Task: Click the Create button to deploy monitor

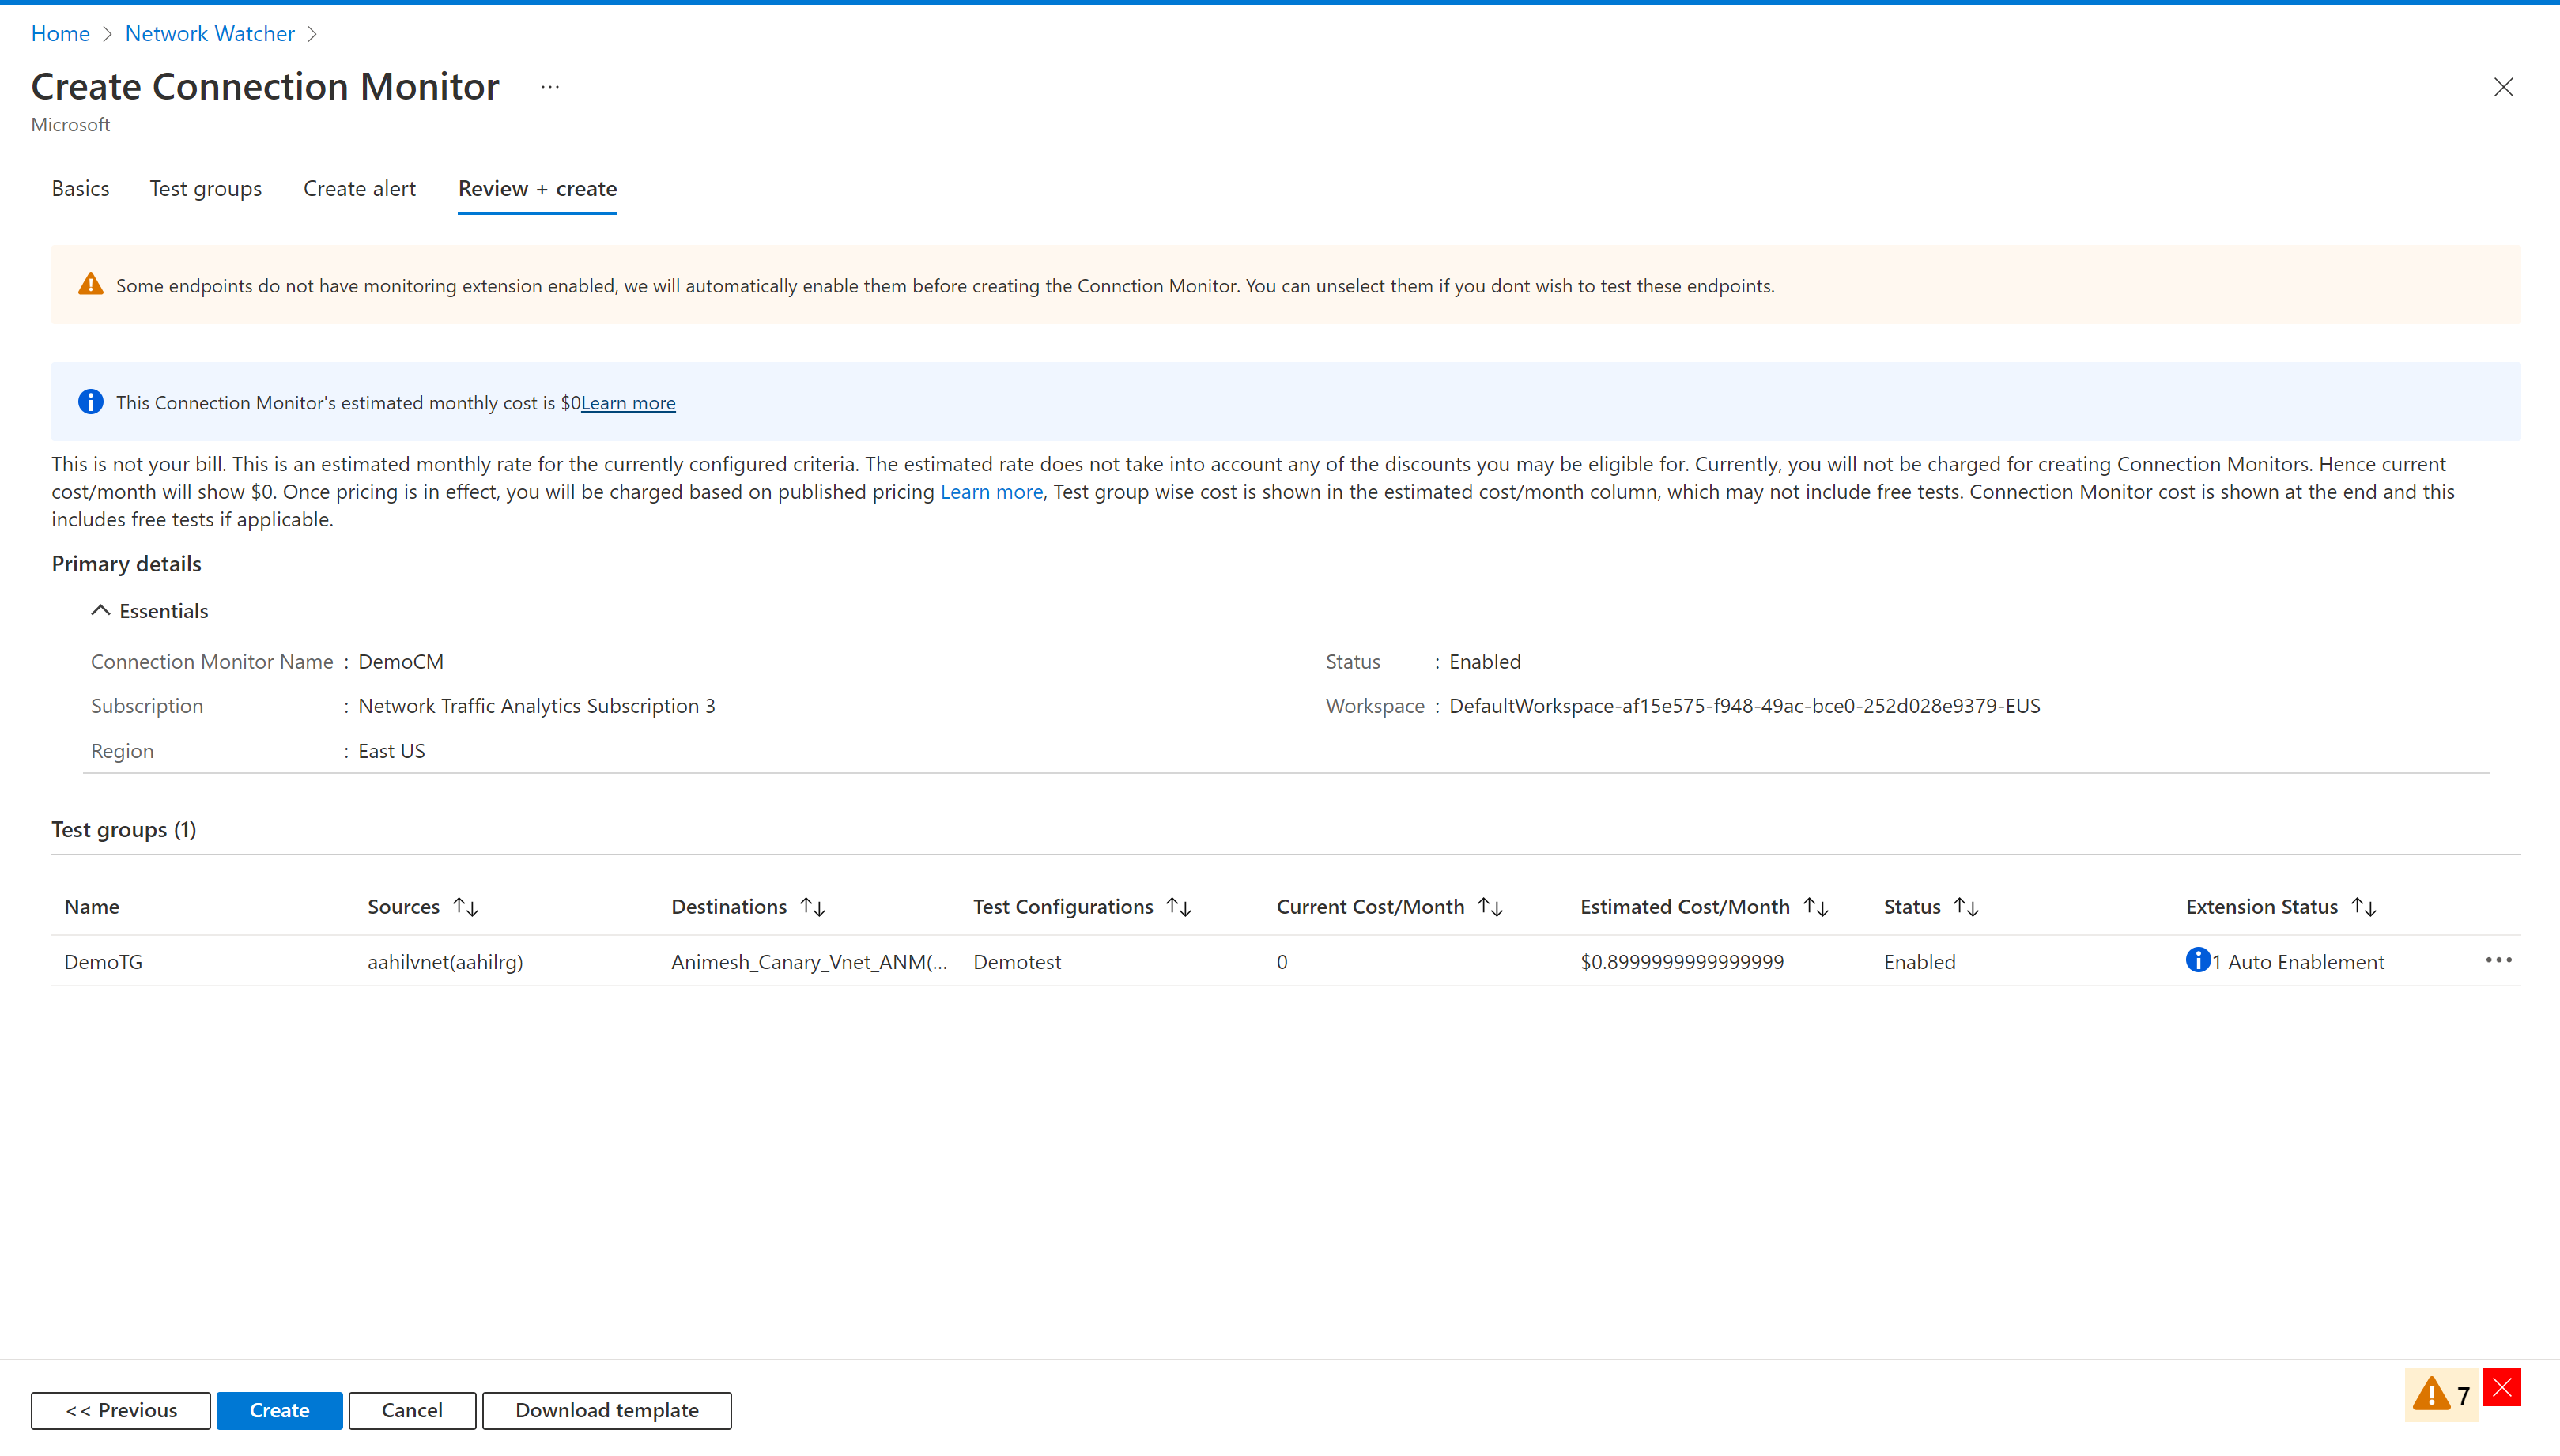Action: [278, 1409]
